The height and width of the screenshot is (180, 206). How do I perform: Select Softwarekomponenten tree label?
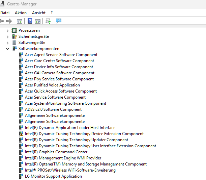pyautogui.click(x=39, y=49)
